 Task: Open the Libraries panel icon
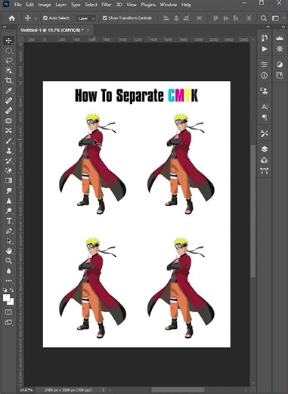(280, 75)
